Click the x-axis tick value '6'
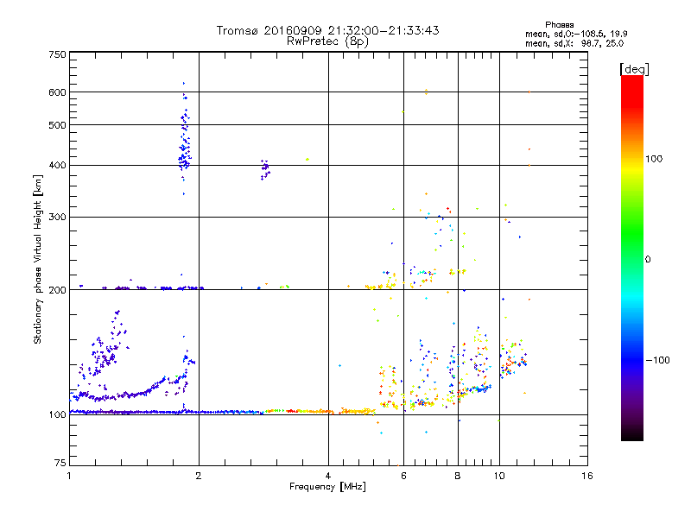This screenshot has width=691, height=518. coord(403,476)
